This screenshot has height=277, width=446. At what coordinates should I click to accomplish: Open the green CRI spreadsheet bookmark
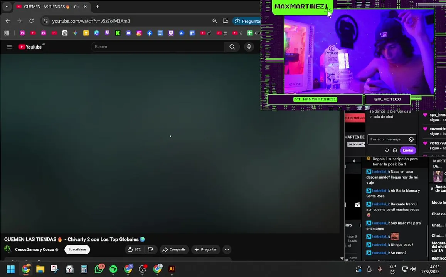pos(254,33)
